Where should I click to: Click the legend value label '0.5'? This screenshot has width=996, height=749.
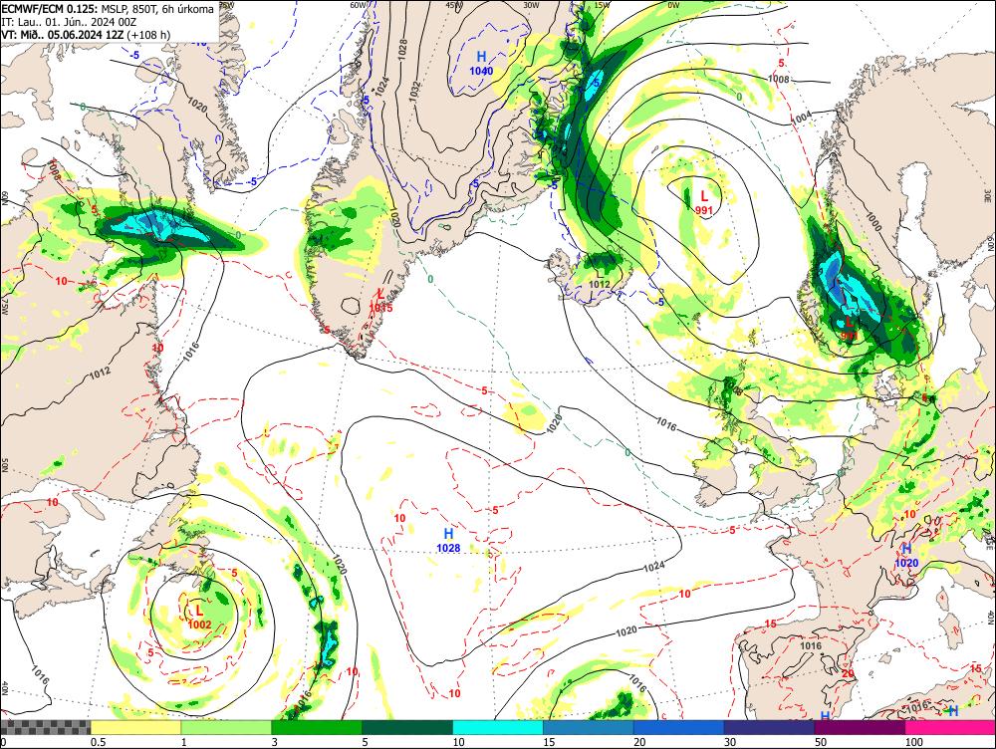coord(98,742)
